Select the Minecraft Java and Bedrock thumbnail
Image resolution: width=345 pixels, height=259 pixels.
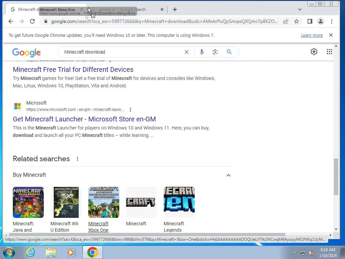point(28,202)
